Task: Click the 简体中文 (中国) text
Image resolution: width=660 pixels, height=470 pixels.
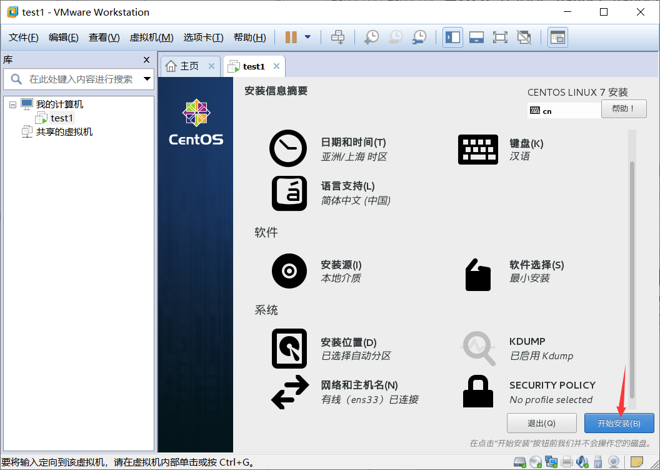Action: 356,201
